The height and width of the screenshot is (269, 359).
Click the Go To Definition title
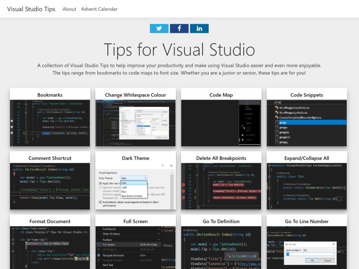(221, 221)
